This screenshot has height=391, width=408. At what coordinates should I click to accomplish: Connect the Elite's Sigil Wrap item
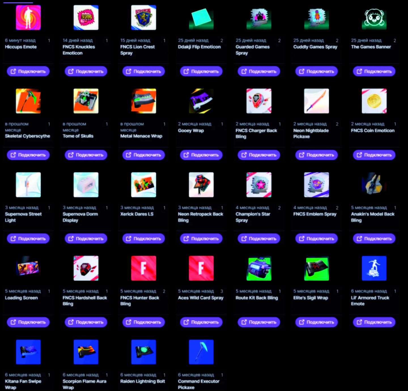[x=316, y=322]
